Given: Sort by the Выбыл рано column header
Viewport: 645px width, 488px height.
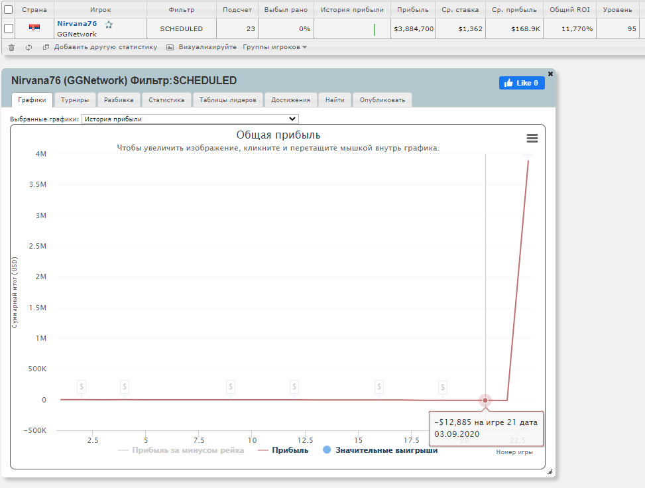Looking at the screenshot, I should click(x=286, y=9).
